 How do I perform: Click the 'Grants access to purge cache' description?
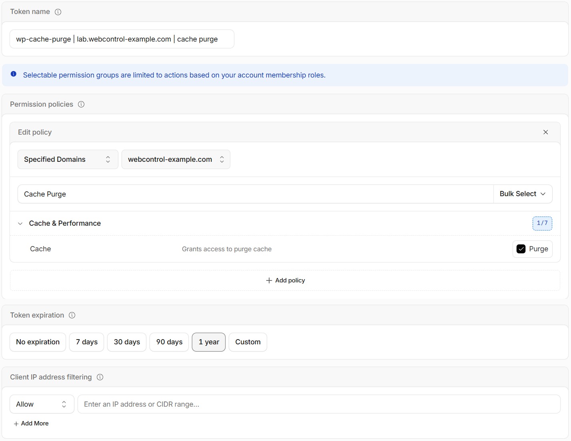coord(227,249)
